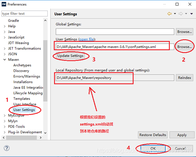The width and height of the screenshot is (196, 157).
Task: Select User Settings under Maven
Action: pos(24,110)
